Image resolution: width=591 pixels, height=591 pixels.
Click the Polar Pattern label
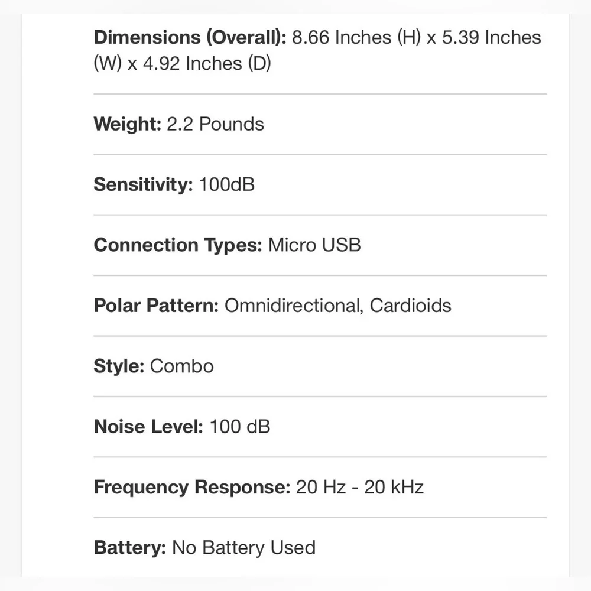pos(156,306)
